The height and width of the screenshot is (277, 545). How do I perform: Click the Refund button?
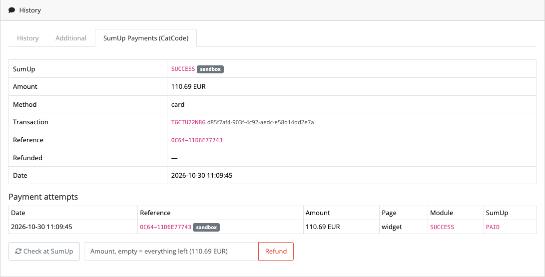coord(276,252)
